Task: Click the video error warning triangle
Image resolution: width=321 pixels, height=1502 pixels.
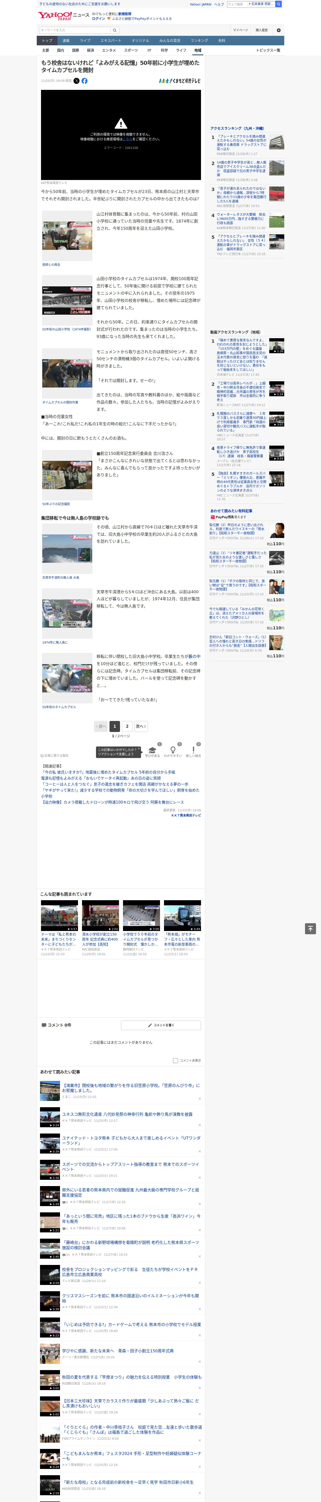Action: point(120,124)
